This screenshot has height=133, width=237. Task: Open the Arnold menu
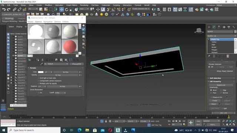[147, 5]
